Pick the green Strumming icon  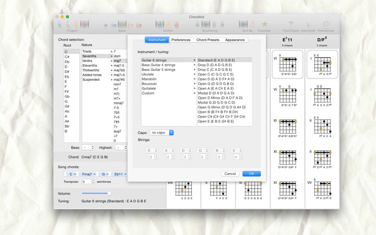(206, 24)
